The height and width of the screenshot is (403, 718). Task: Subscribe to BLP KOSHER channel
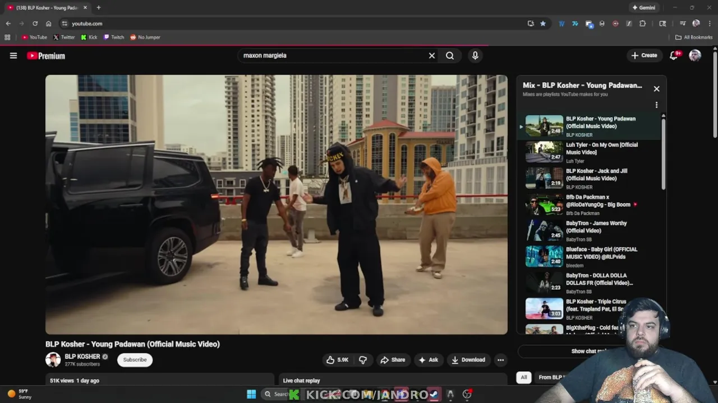[x=135, y=360]
